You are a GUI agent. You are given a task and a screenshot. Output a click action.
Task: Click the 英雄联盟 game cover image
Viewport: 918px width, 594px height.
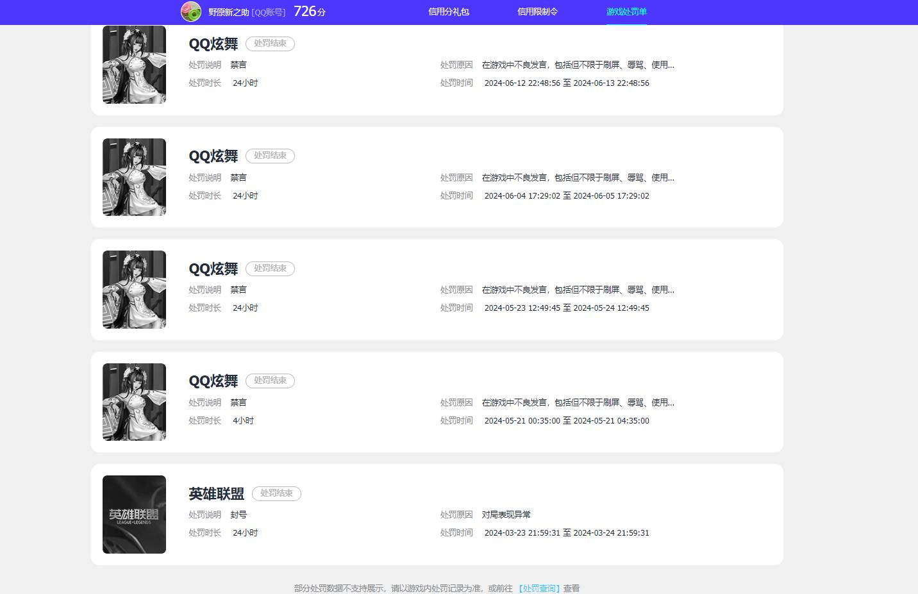pos(134,515)
